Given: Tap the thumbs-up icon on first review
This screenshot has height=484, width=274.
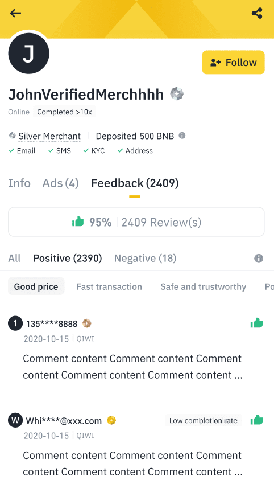Looking at the screenshot, I should click(x=256, y=323).
